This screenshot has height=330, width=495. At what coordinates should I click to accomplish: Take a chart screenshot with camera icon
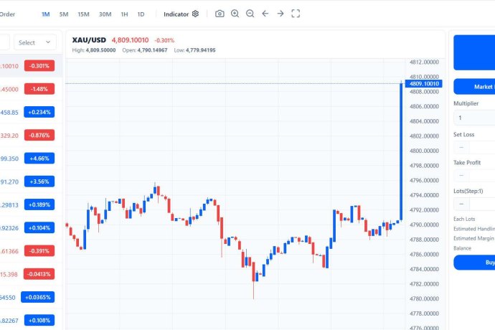pos(220,14)
